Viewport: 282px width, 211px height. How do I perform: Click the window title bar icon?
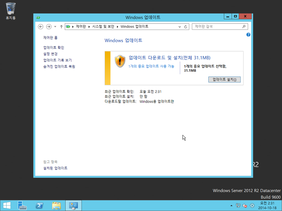tap(38, 18)
